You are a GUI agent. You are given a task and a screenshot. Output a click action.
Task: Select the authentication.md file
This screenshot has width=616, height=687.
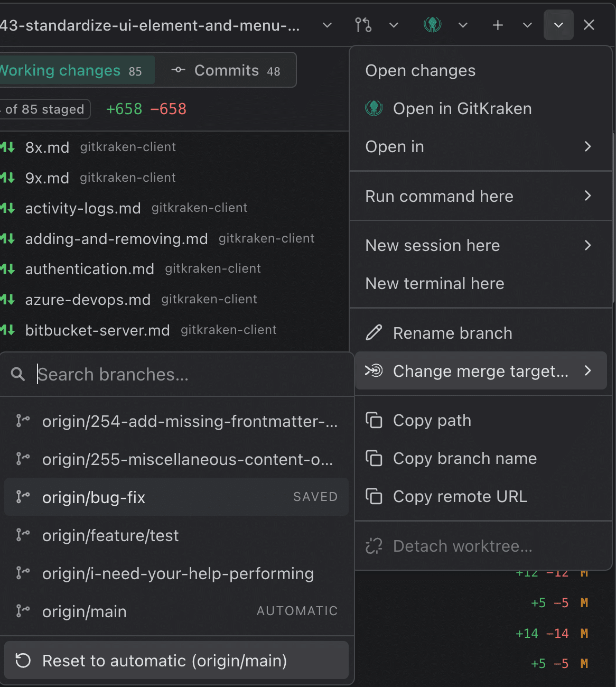pyautogui.click(x=174, y=269)
